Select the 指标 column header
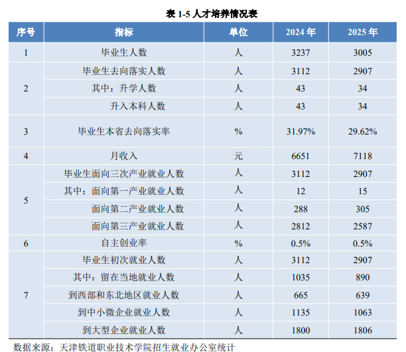This screenshot has height=352, width=406. tap(124, 32)
